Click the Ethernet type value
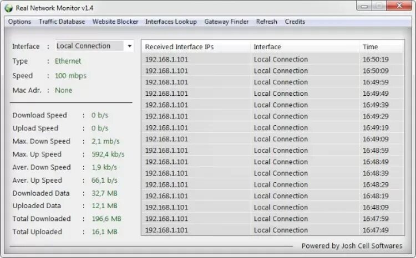The image size is (416, 258). coord(68,61)
